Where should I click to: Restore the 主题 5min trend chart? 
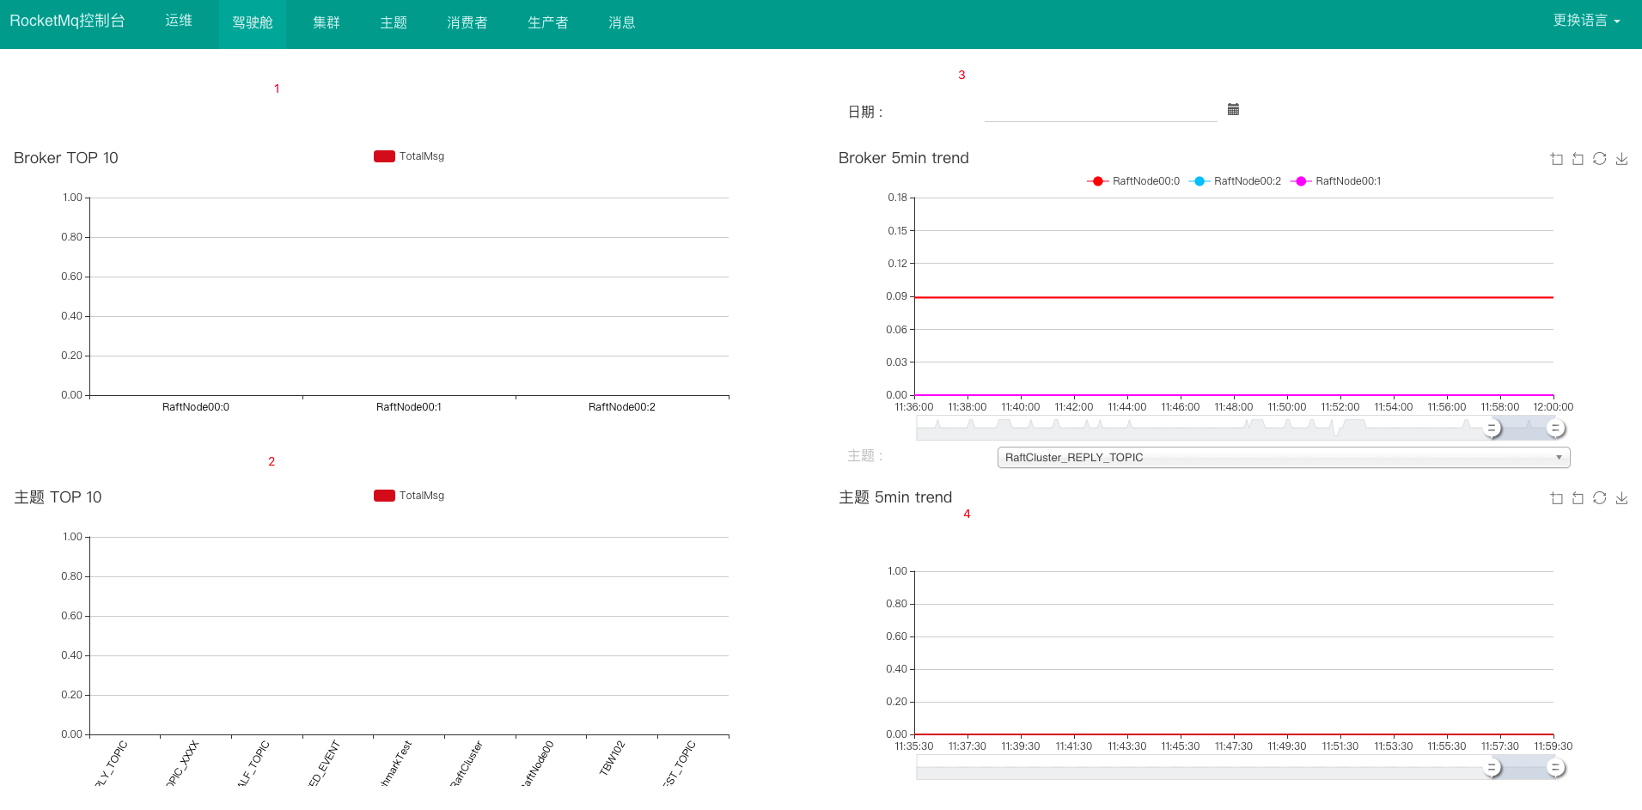click(x=1599, y=498)
